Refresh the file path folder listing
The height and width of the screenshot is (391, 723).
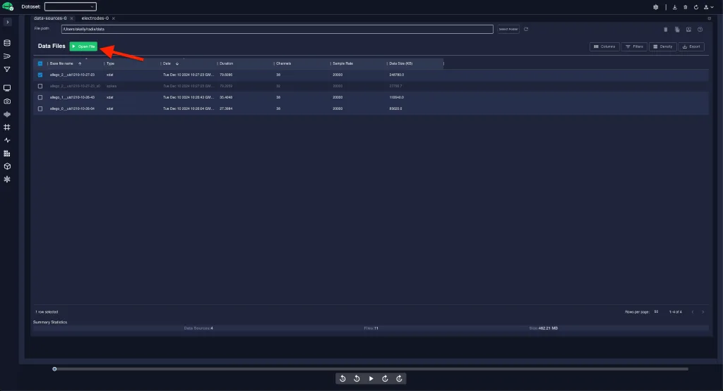coord(525,29)
